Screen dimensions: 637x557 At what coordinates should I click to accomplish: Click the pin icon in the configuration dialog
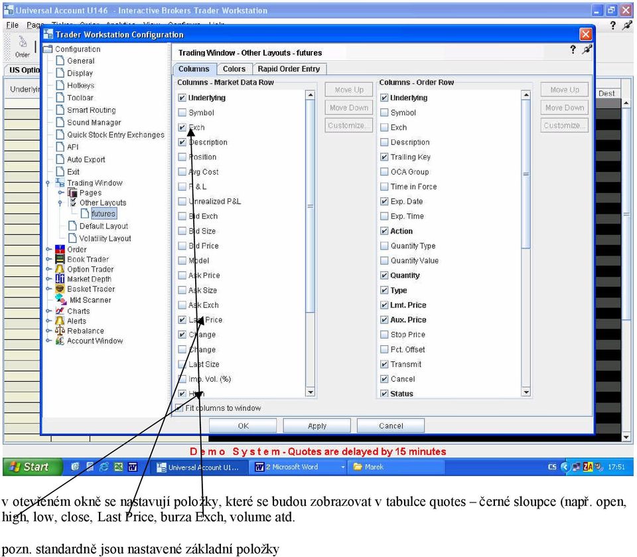(587, 50)
